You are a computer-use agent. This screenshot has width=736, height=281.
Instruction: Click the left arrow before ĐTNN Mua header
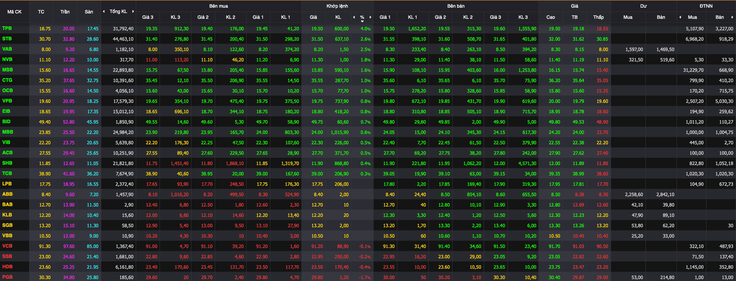[x=680, y=17]
